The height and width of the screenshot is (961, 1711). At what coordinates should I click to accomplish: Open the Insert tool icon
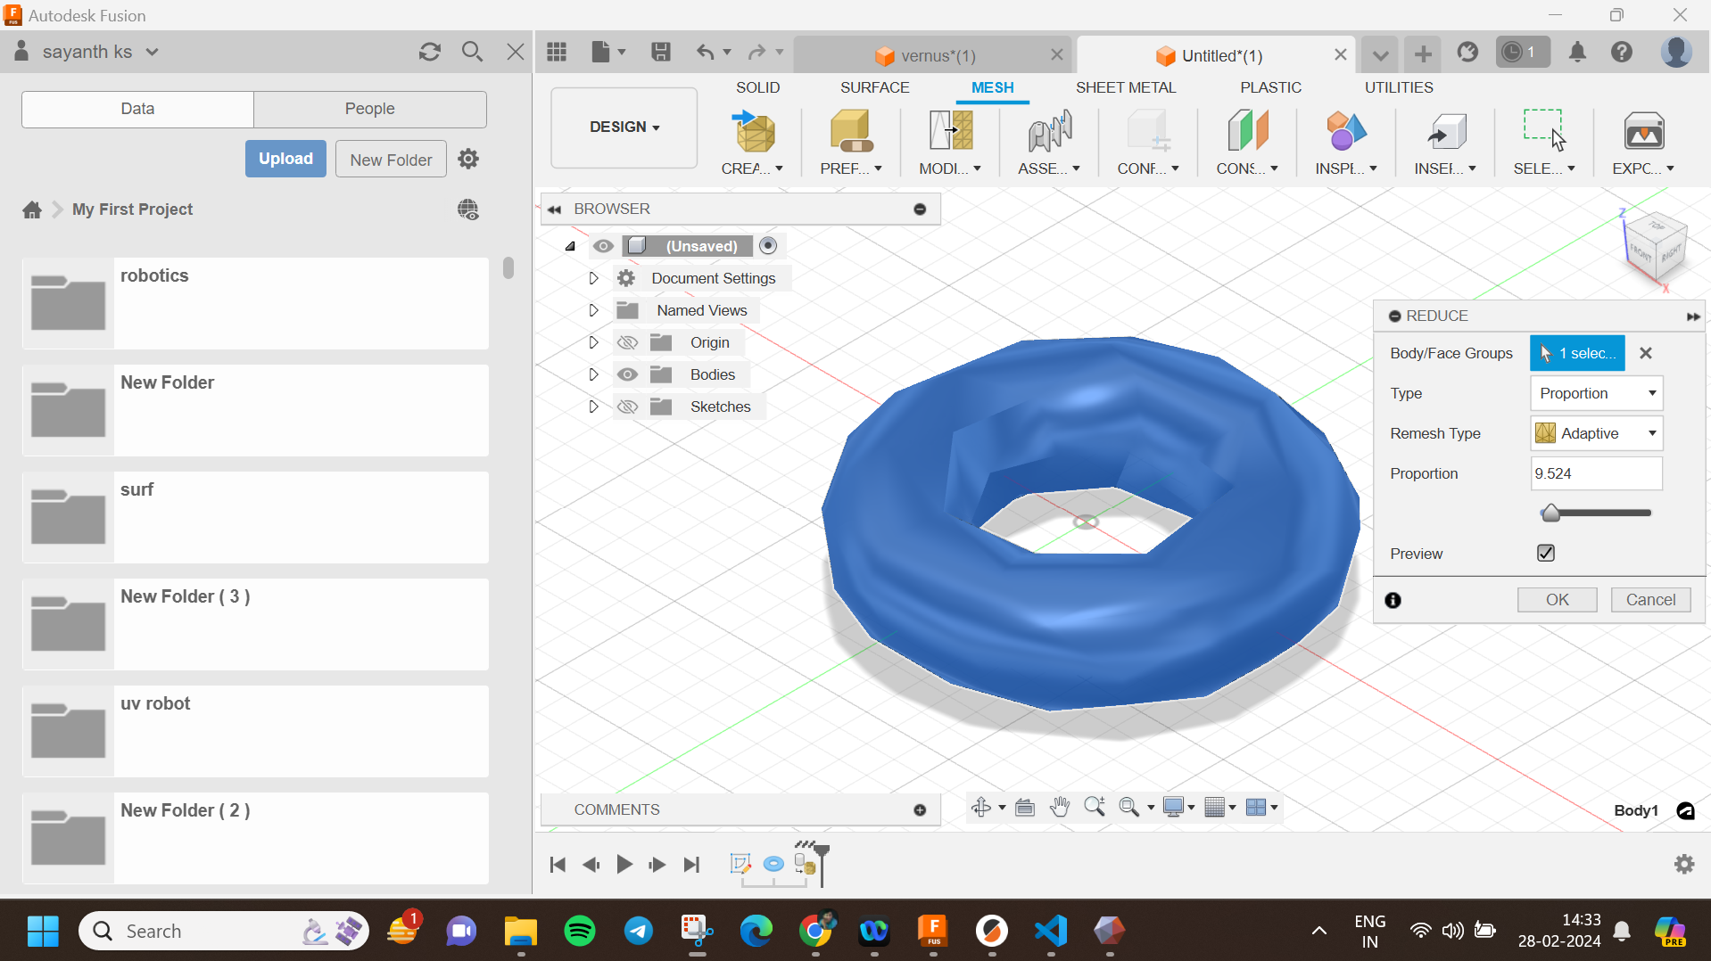pos(1446,132)
